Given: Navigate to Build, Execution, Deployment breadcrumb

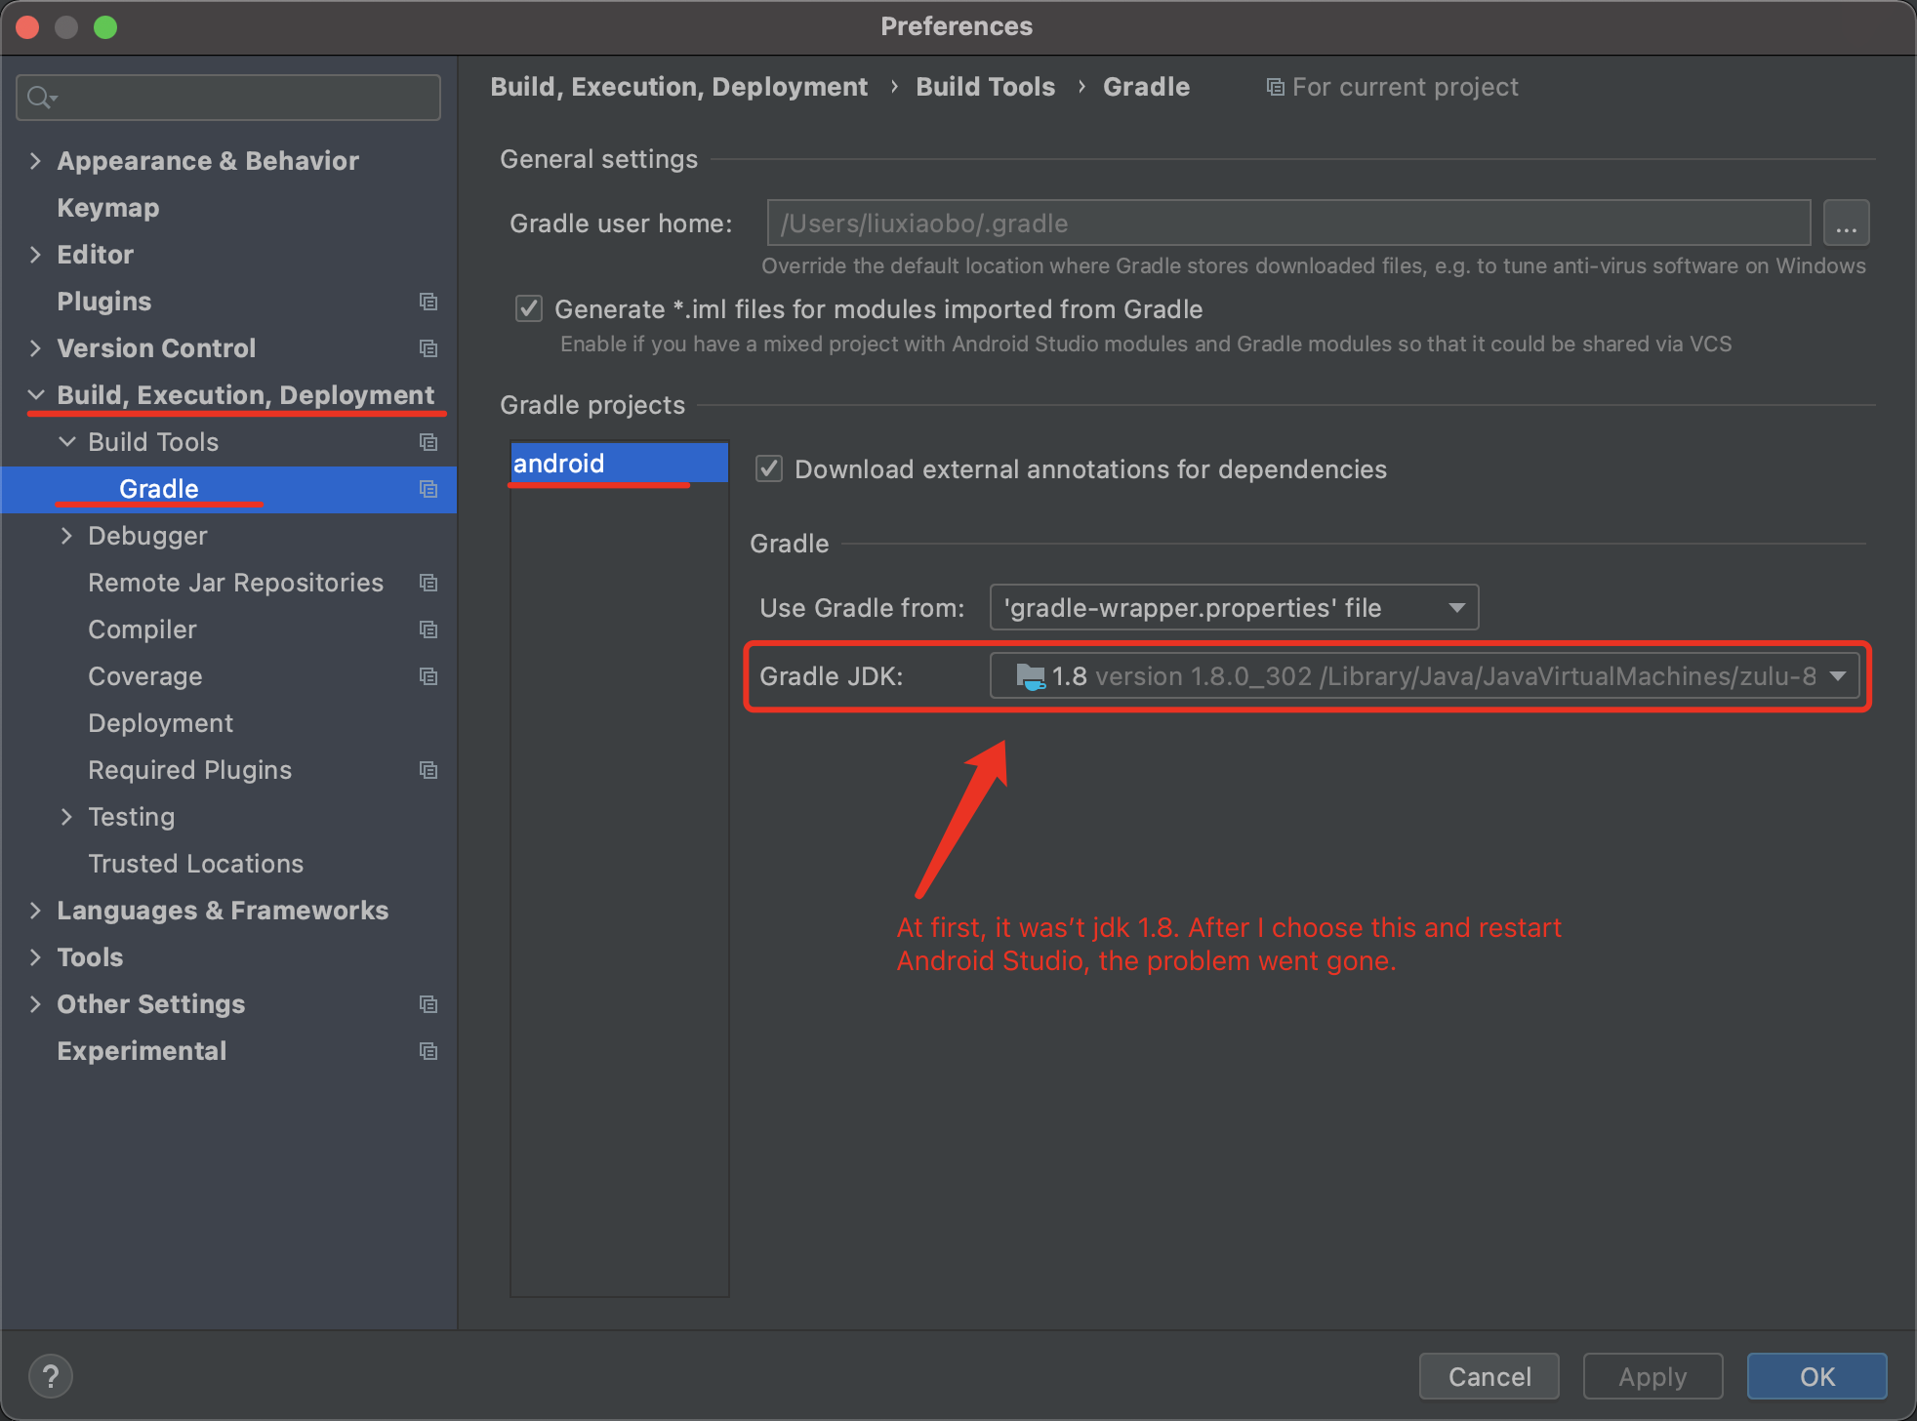Looking at the screenshot, I should tap(678, 87).
